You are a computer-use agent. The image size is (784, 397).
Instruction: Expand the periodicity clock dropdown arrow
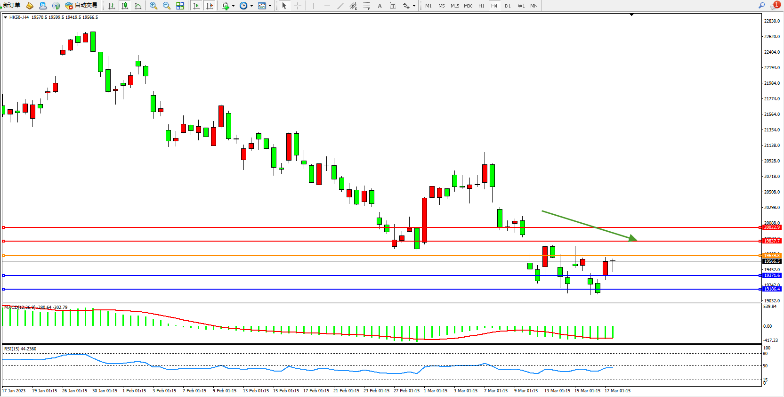point(251,6)
